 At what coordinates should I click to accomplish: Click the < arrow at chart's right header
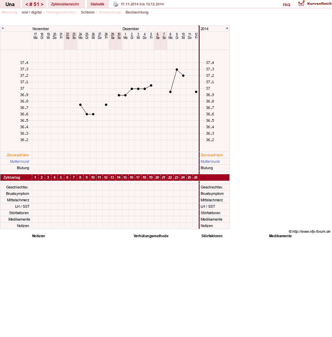227,28
